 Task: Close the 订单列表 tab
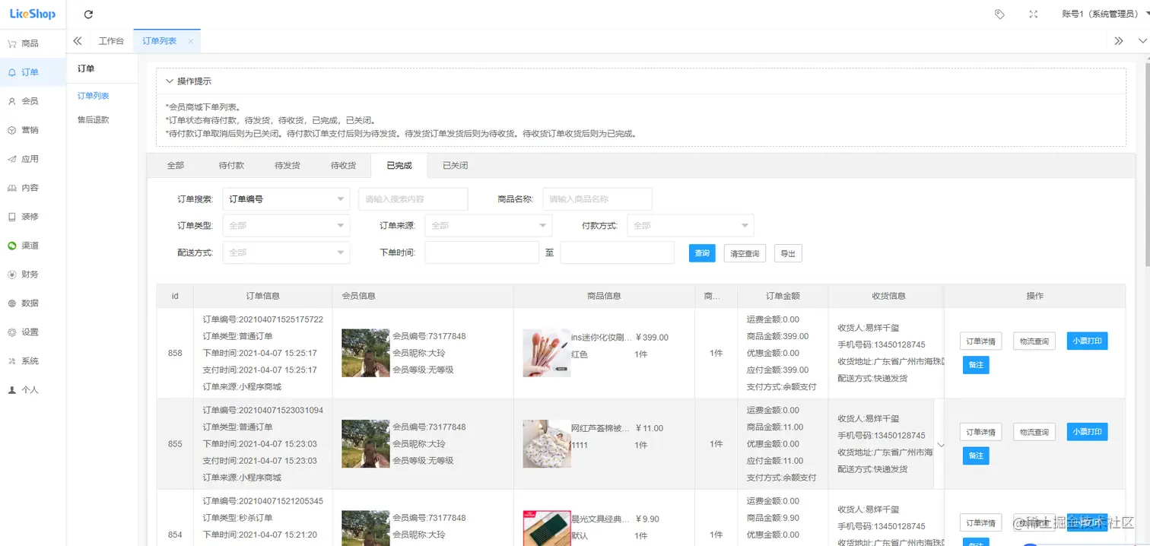point(191,41)
